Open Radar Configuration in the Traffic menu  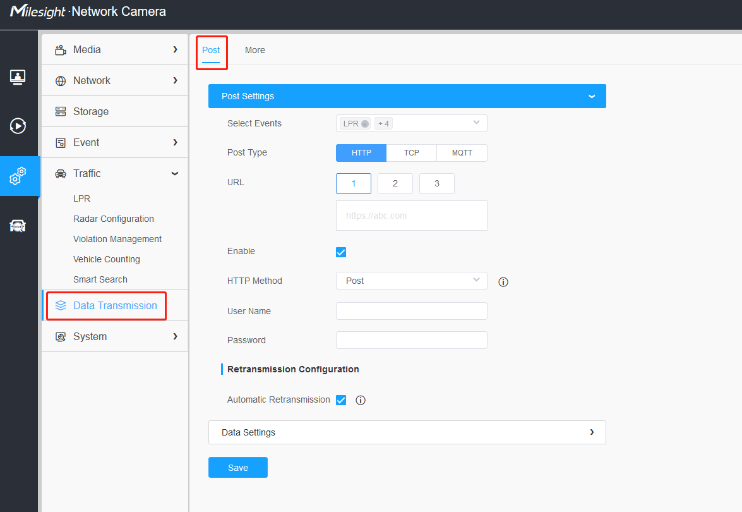click(x=114, y=219)
